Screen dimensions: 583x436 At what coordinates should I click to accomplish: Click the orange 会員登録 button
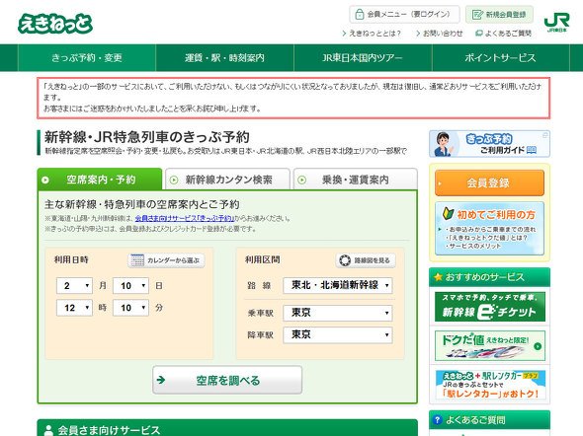(x=489, y=182)
